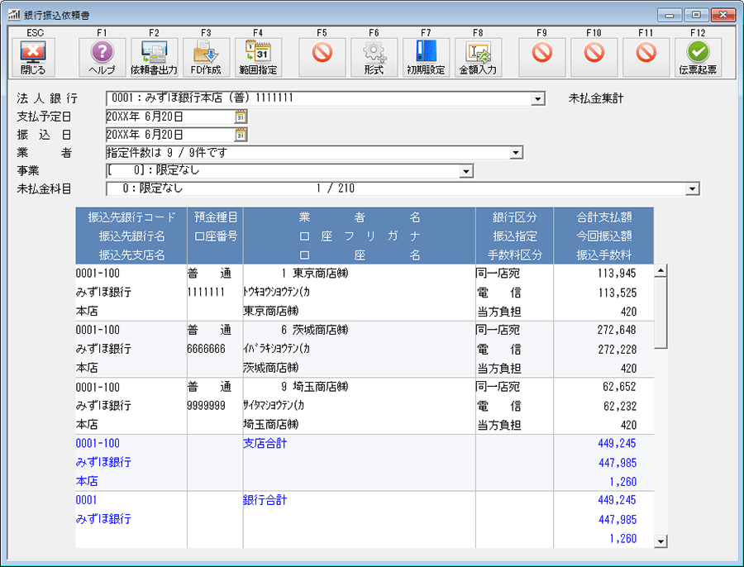Click the FD作成 F3 icon
The width and height of the screenshot is (744, 567).
point(206,57)
